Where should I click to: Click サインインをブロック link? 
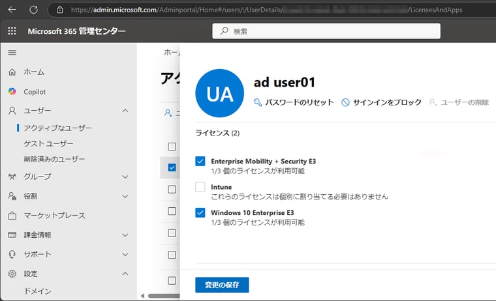click(x=387, y=102)
